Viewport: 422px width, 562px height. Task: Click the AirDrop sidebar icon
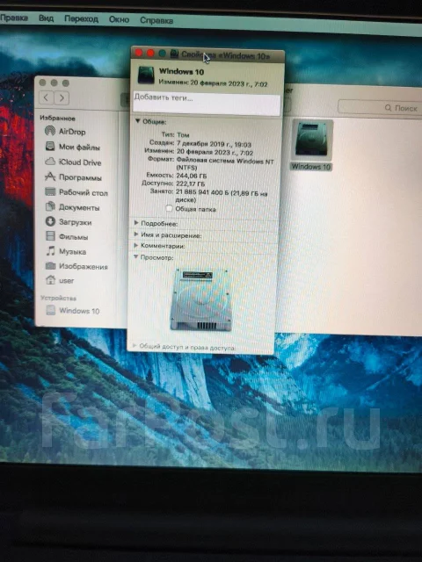click(50, 131)
